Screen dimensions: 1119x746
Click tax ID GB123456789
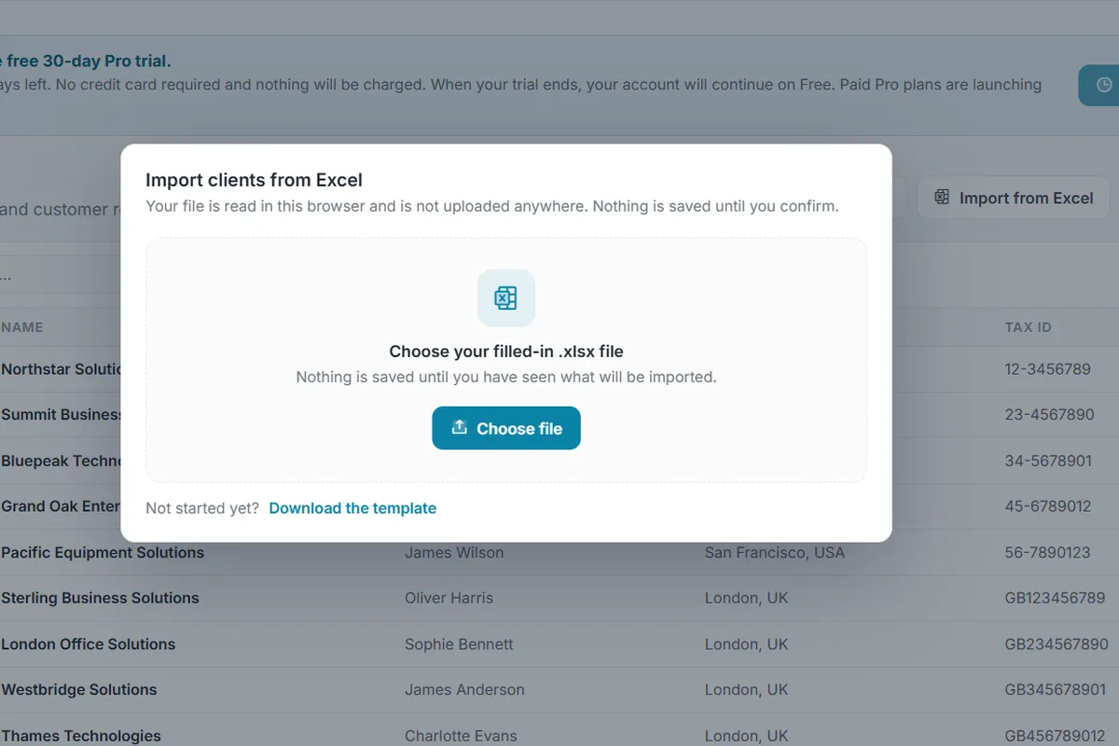click(x=1055, y=598)
